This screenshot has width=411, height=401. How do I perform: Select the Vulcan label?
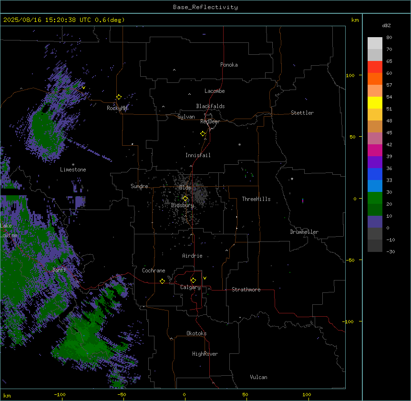(x=259, y=377)
